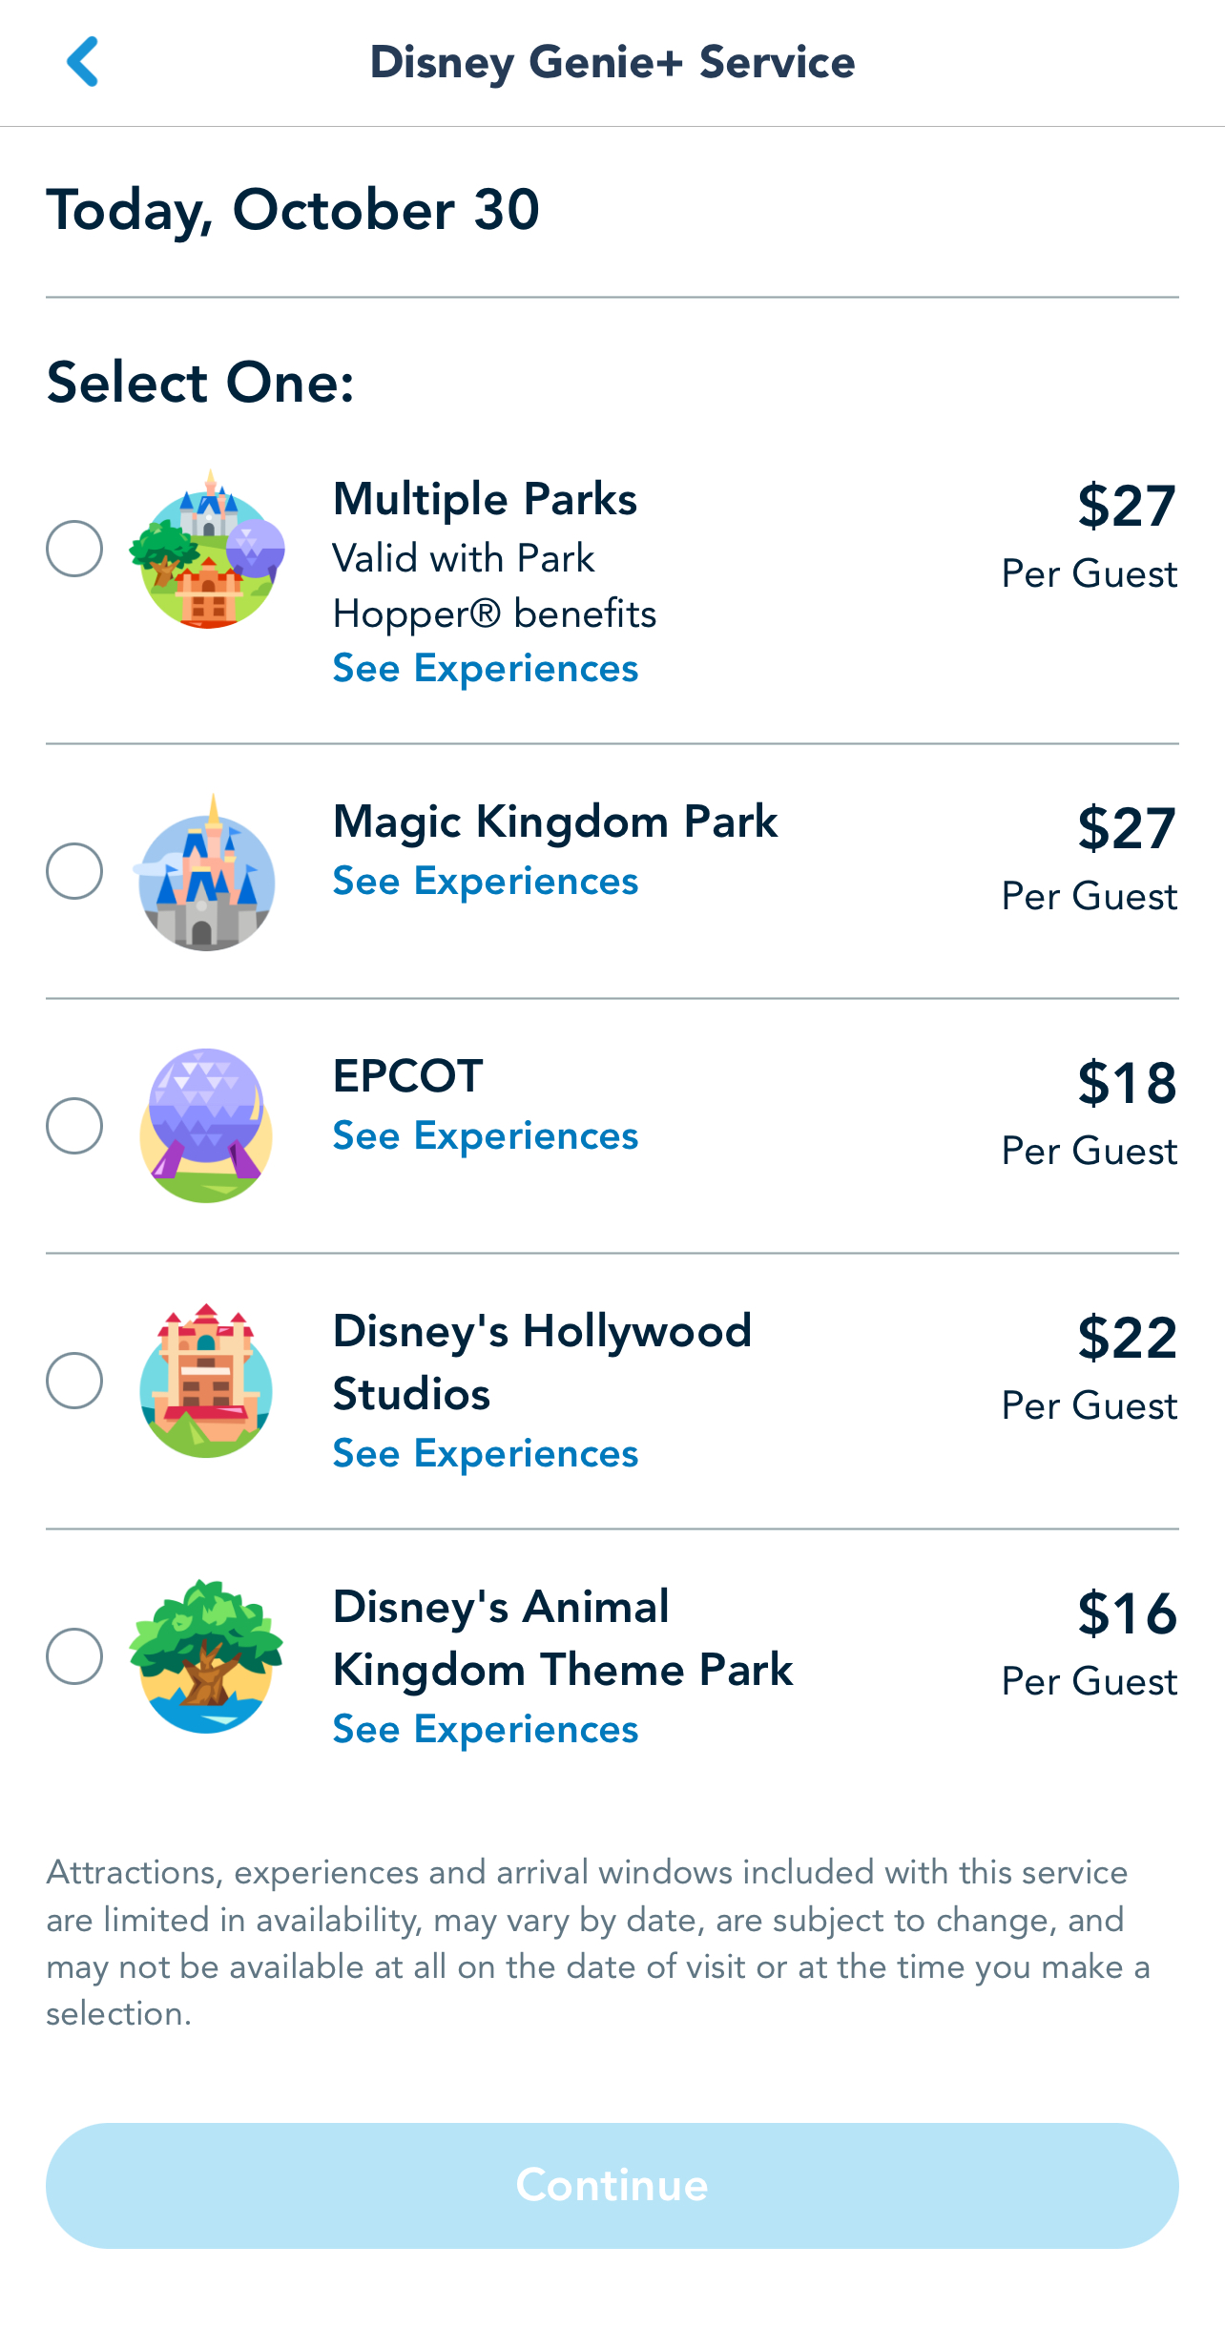Pick the Animal Kingdom Theme Park radio button
This screenshot has width=1225, height=2350.
point(74,1656)
